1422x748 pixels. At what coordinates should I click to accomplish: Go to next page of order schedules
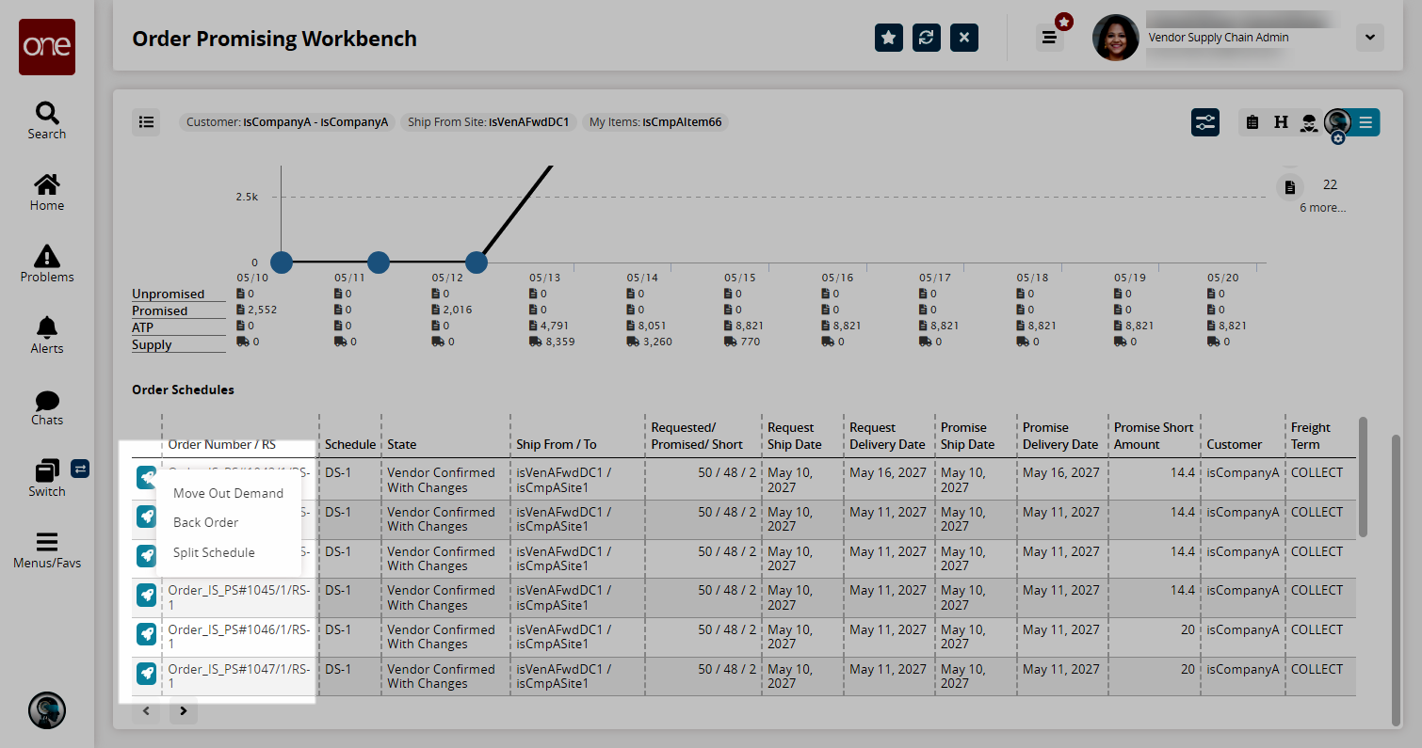coord(184,711)
